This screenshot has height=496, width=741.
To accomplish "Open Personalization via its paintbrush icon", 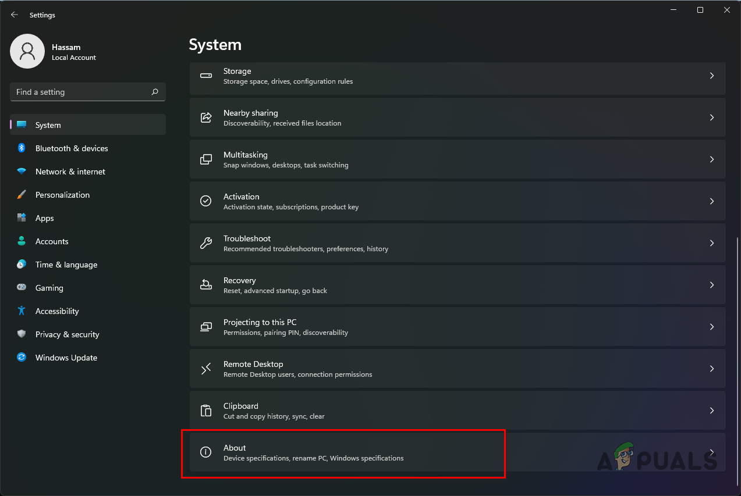I will [22, 195].
